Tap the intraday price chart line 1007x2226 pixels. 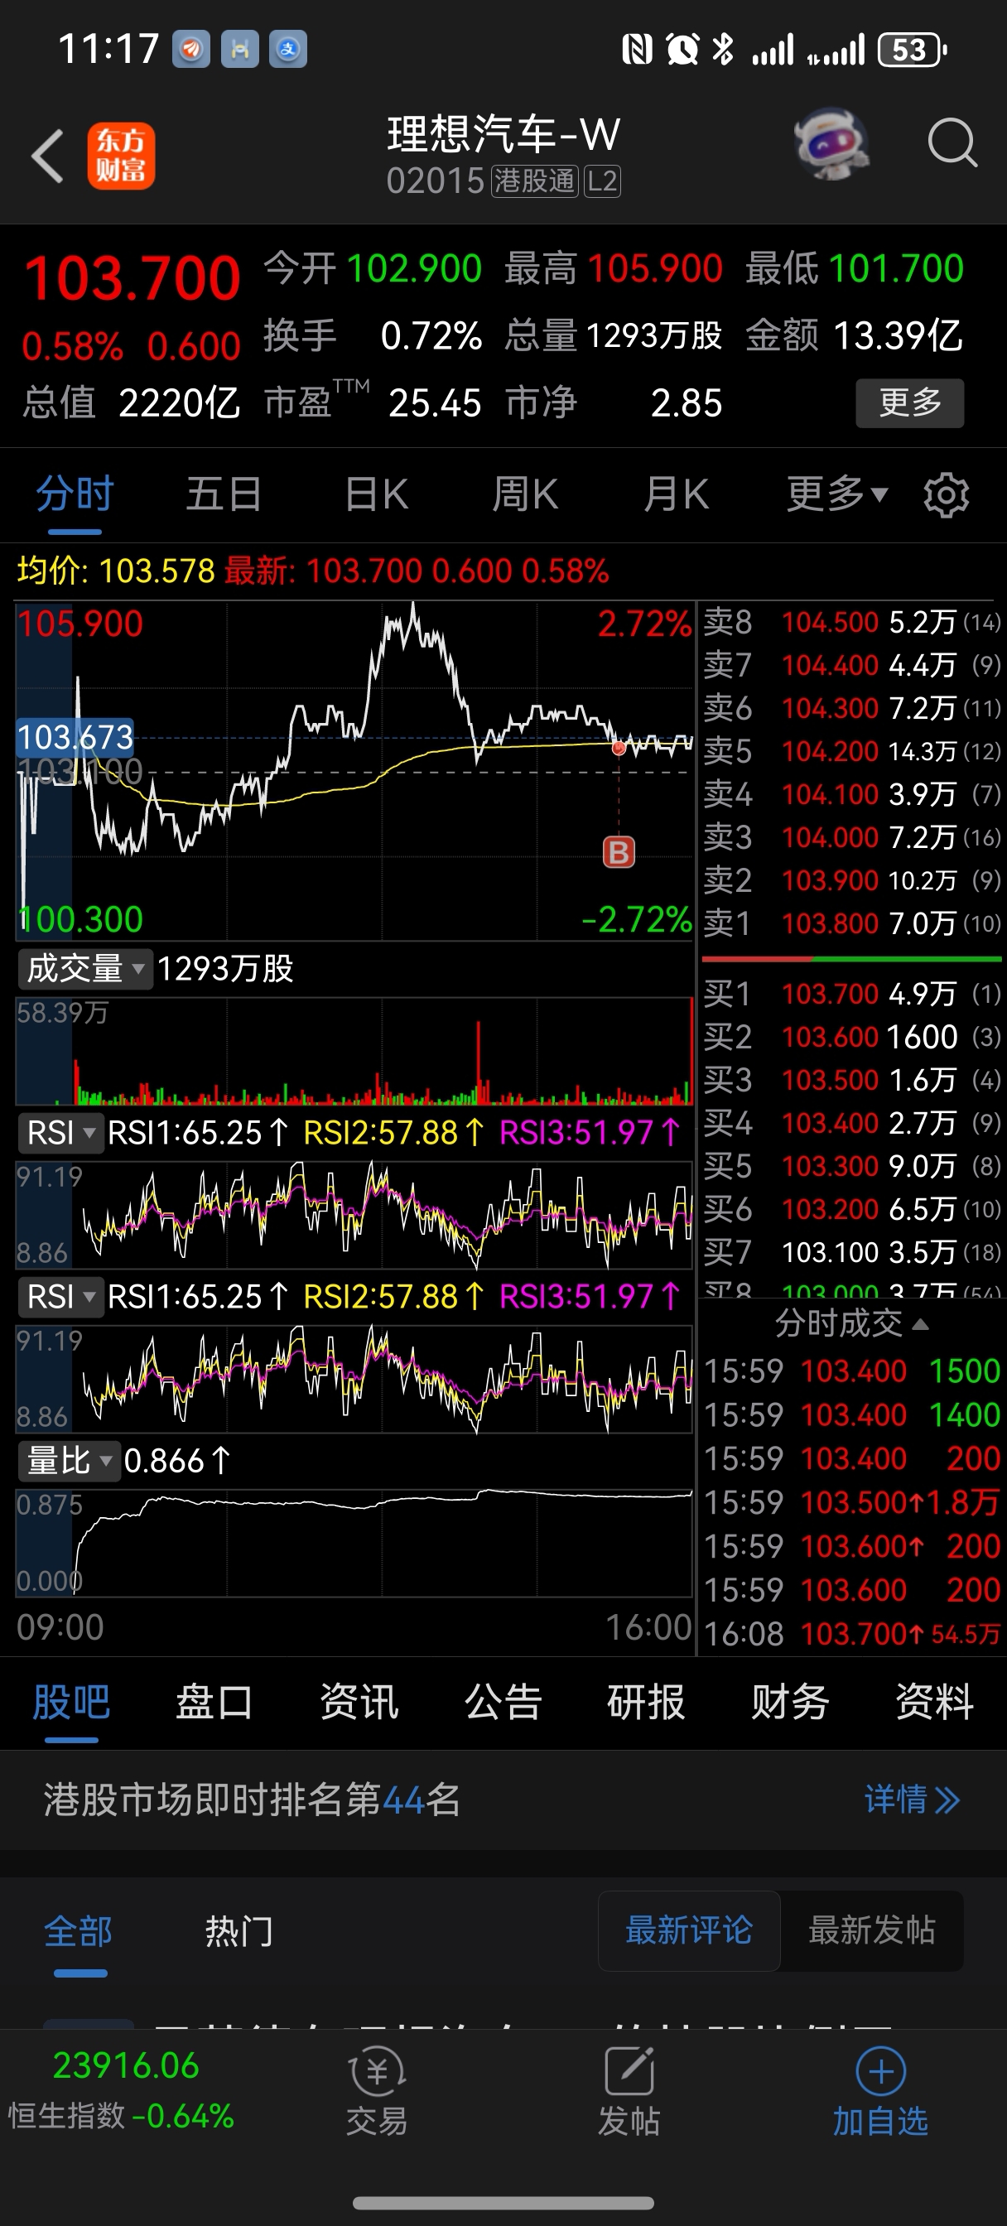(x=354, y=770)
